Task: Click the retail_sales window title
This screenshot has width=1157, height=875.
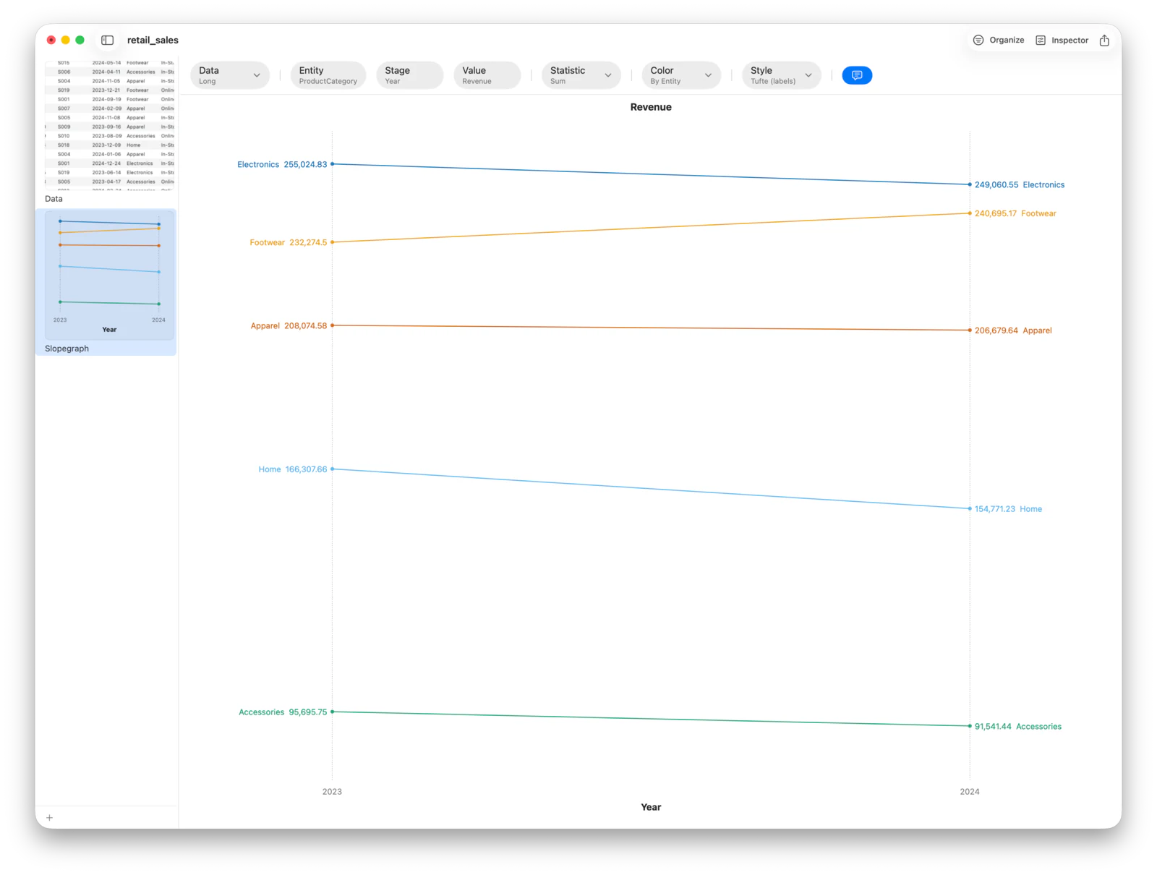Action: click(153, 40)
